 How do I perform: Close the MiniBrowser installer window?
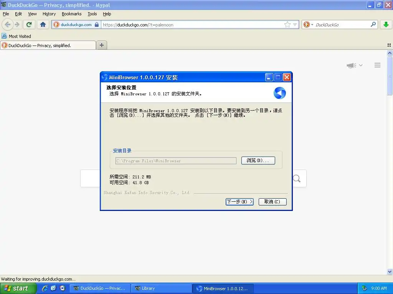click(x=287, y=77)
